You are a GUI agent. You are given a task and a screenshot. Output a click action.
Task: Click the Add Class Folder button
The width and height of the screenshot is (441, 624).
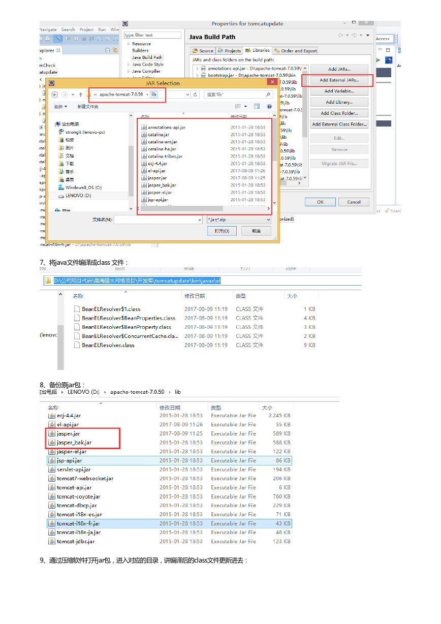pos(339,113)
